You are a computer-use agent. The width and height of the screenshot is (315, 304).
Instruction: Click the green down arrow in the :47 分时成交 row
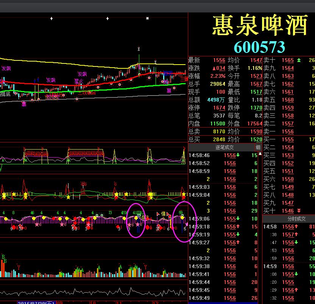[x=296, y=242]
